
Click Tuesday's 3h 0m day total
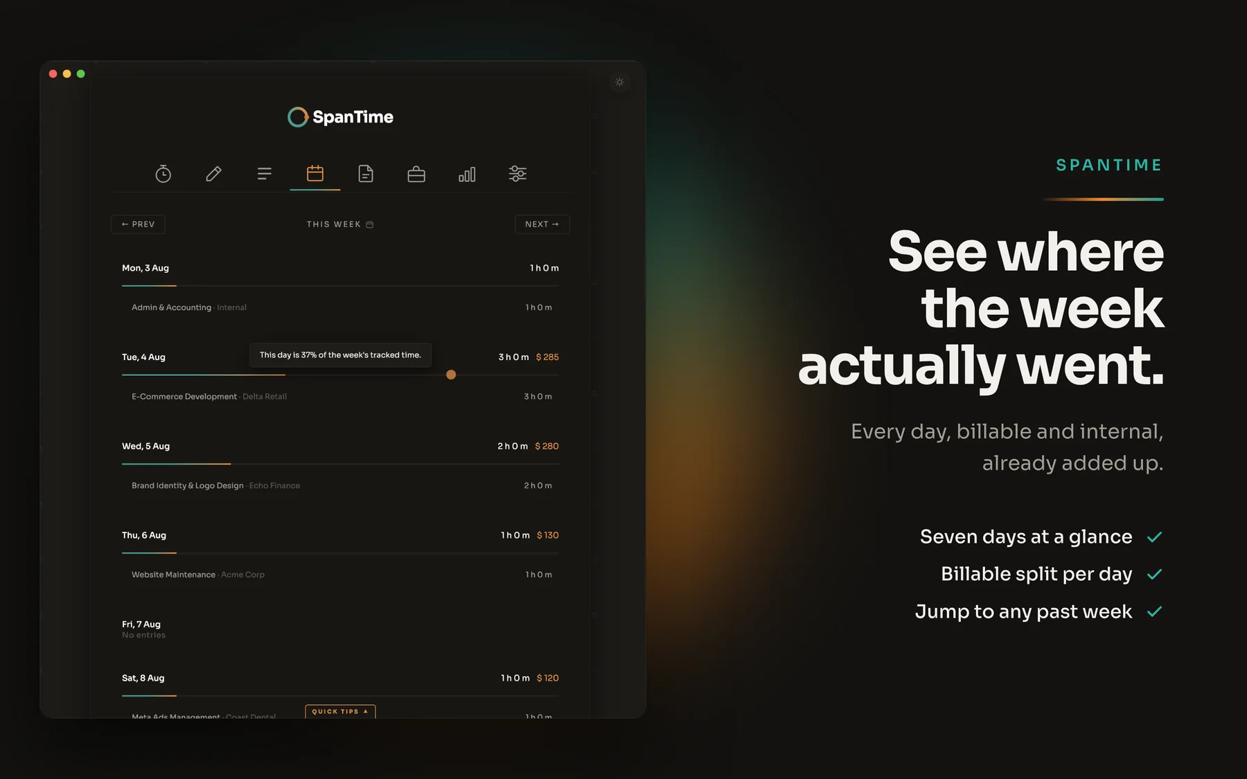click(513, 357)
